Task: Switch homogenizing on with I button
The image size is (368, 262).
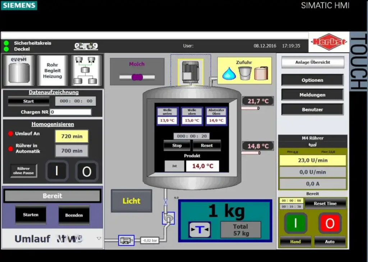Action: coord(57,171)
